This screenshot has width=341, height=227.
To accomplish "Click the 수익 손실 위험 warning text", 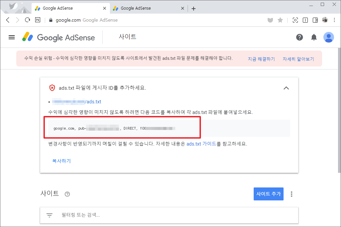I will pyautogui.click(x=128, y=58).
